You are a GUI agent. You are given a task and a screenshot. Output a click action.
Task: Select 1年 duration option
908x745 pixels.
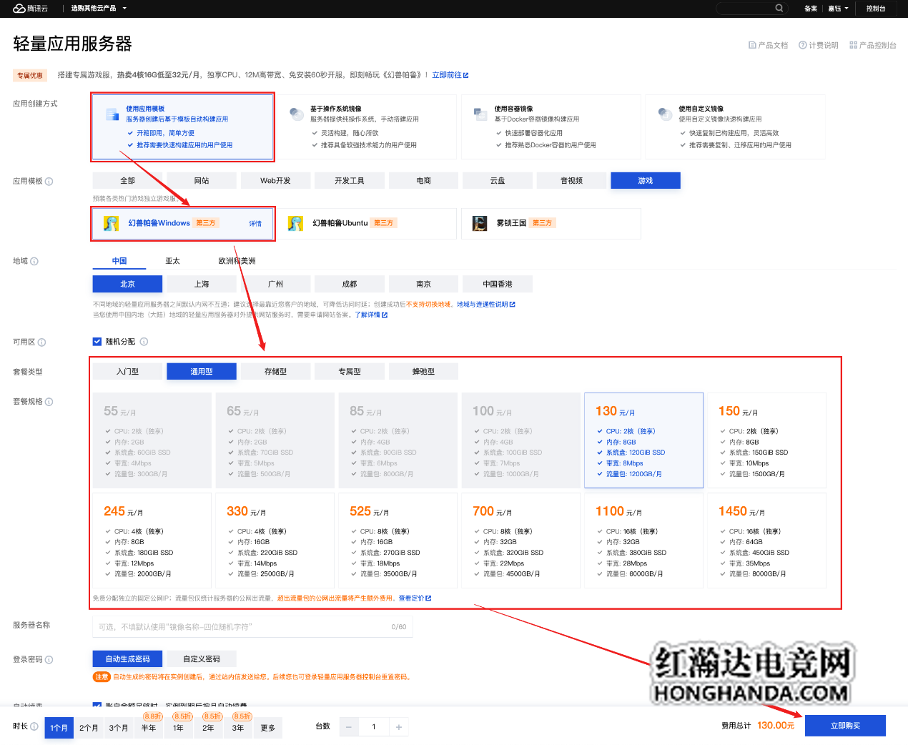[178, 728]
